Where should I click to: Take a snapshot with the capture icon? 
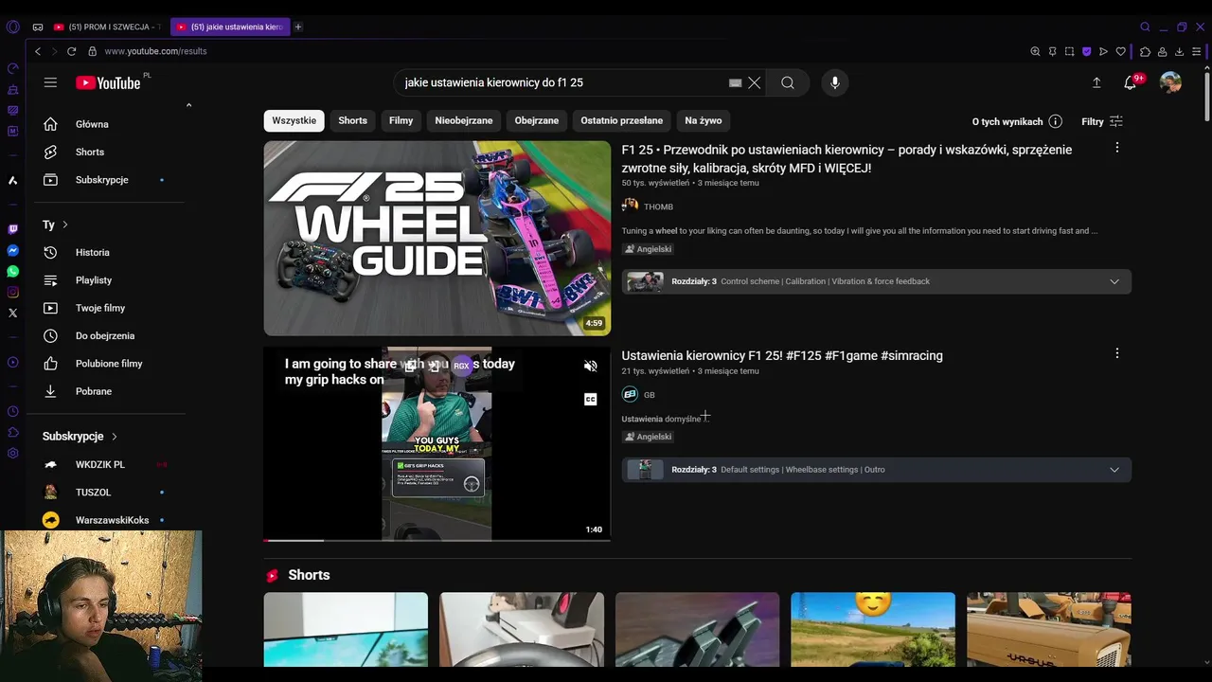pos(1069,51)
